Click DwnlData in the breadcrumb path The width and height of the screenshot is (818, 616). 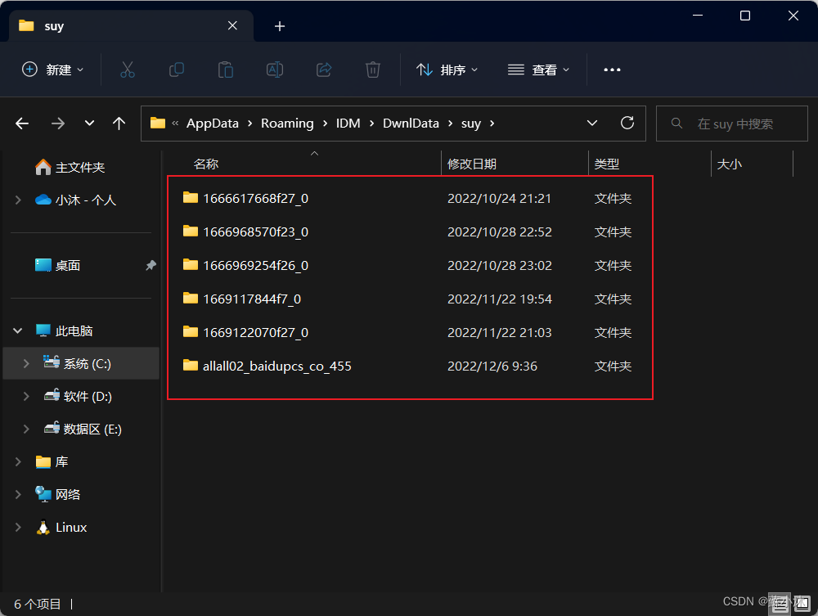tap(411, 123)
